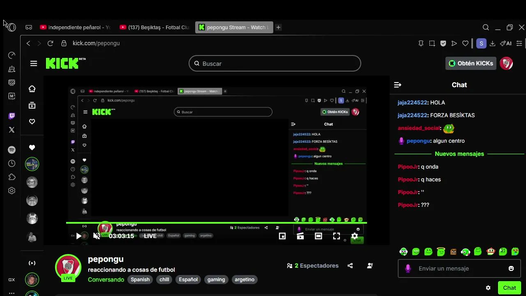Click the kick.com/pepongu address bar

[96, 43]
